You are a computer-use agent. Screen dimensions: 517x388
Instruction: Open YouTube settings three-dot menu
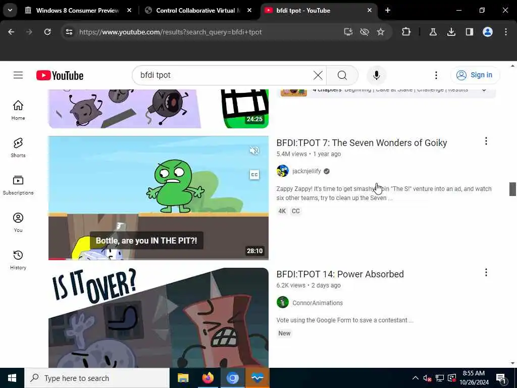tap(436, 75)
